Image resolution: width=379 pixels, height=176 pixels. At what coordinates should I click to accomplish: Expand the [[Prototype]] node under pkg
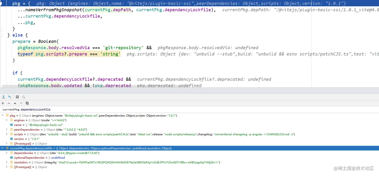(7, 144)
